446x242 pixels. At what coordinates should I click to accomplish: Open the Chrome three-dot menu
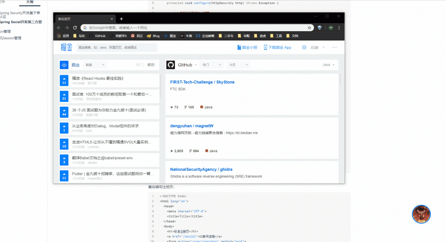[339, 28]
